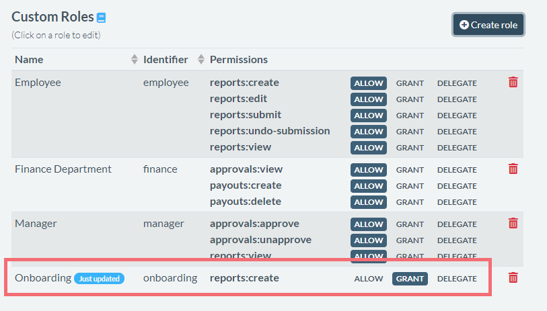Click the Just updated badge
Screen dimensions: 547x311
[x=100, y=279]
